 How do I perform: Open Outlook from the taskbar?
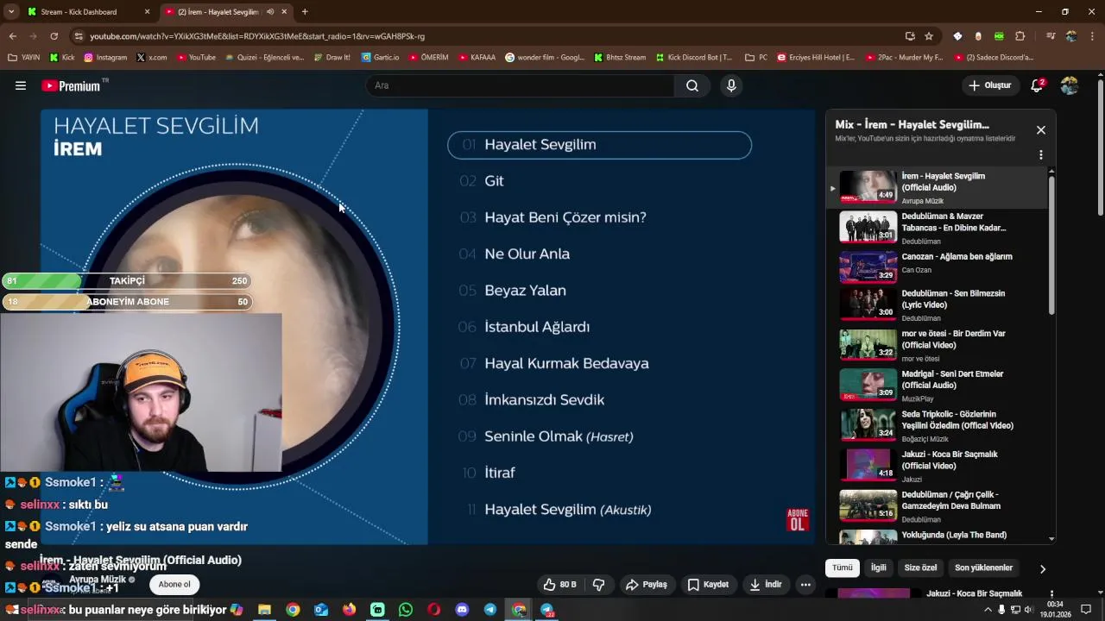321,610
